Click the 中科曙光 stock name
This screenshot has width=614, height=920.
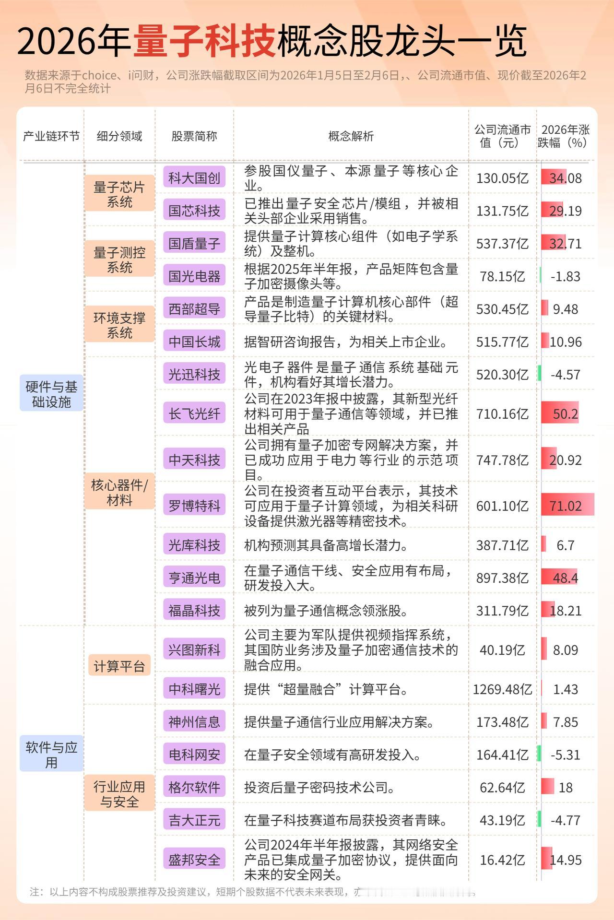[194, 689]
